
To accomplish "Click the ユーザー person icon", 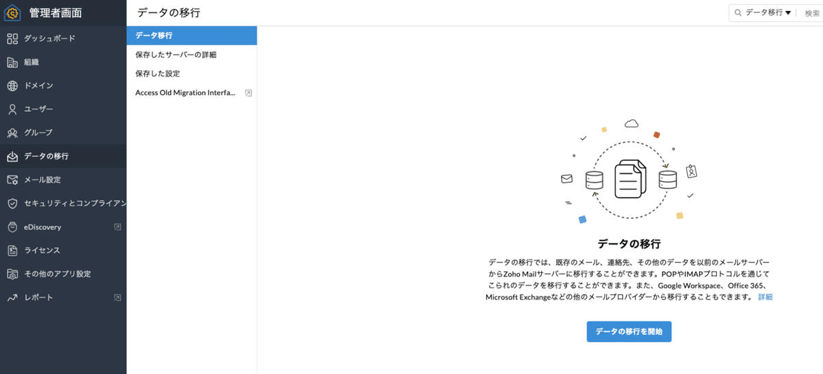I will tap(12, 109).
